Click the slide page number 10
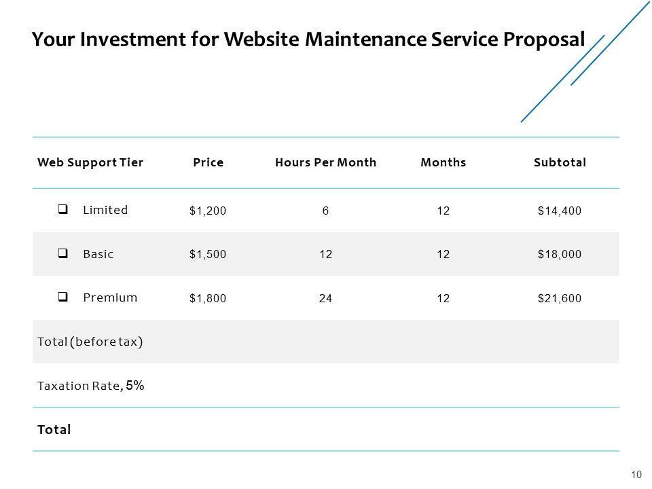Image resolution: width=652 pixels, height=489 pixels. coord(636,474)
